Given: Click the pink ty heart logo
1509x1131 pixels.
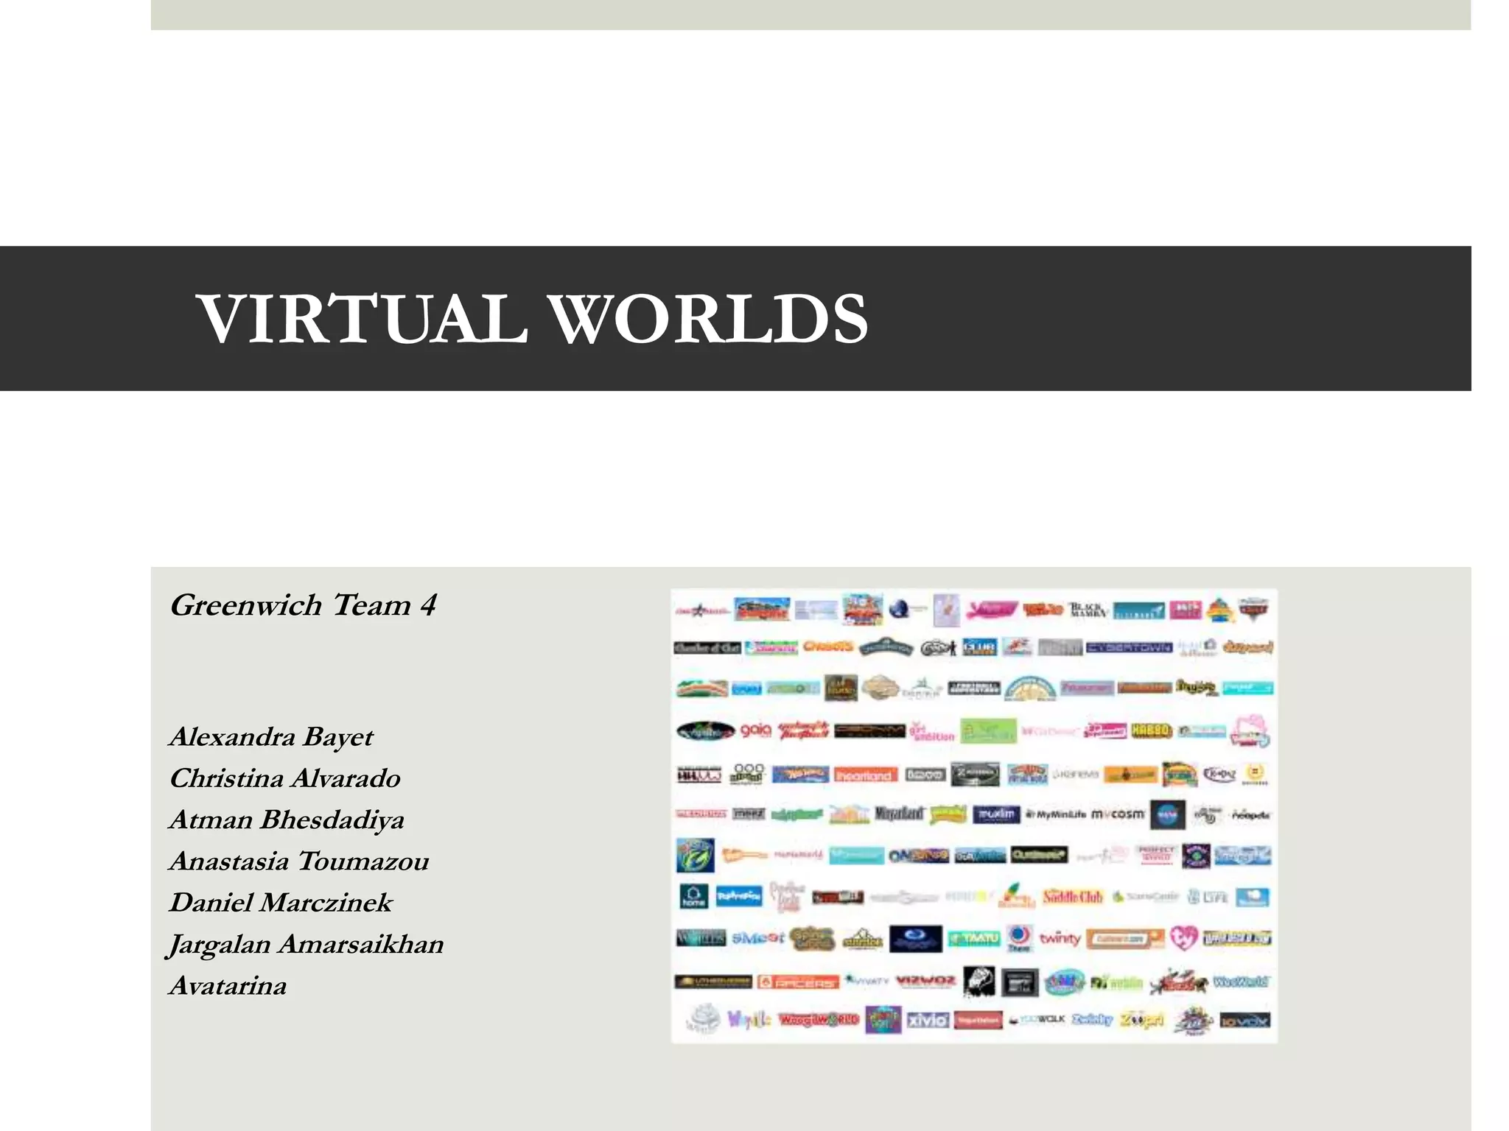Looking at the screenshot, I should point(1183,938).
